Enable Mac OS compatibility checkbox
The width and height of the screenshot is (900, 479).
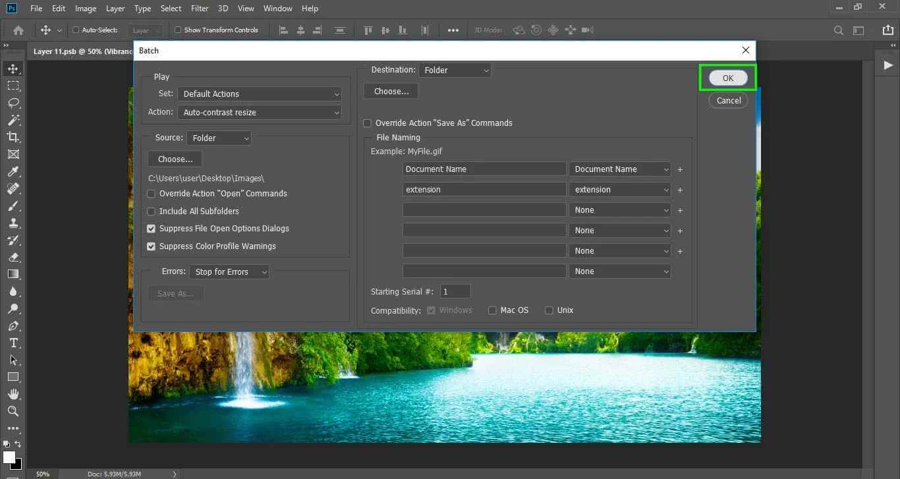click(492, 310)
